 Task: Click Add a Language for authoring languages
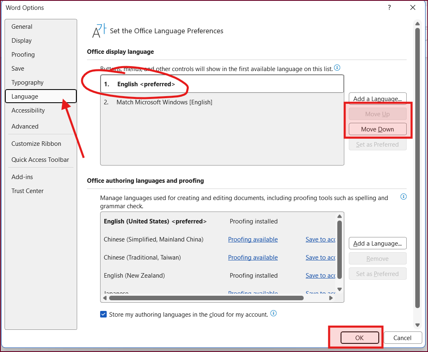378,243
